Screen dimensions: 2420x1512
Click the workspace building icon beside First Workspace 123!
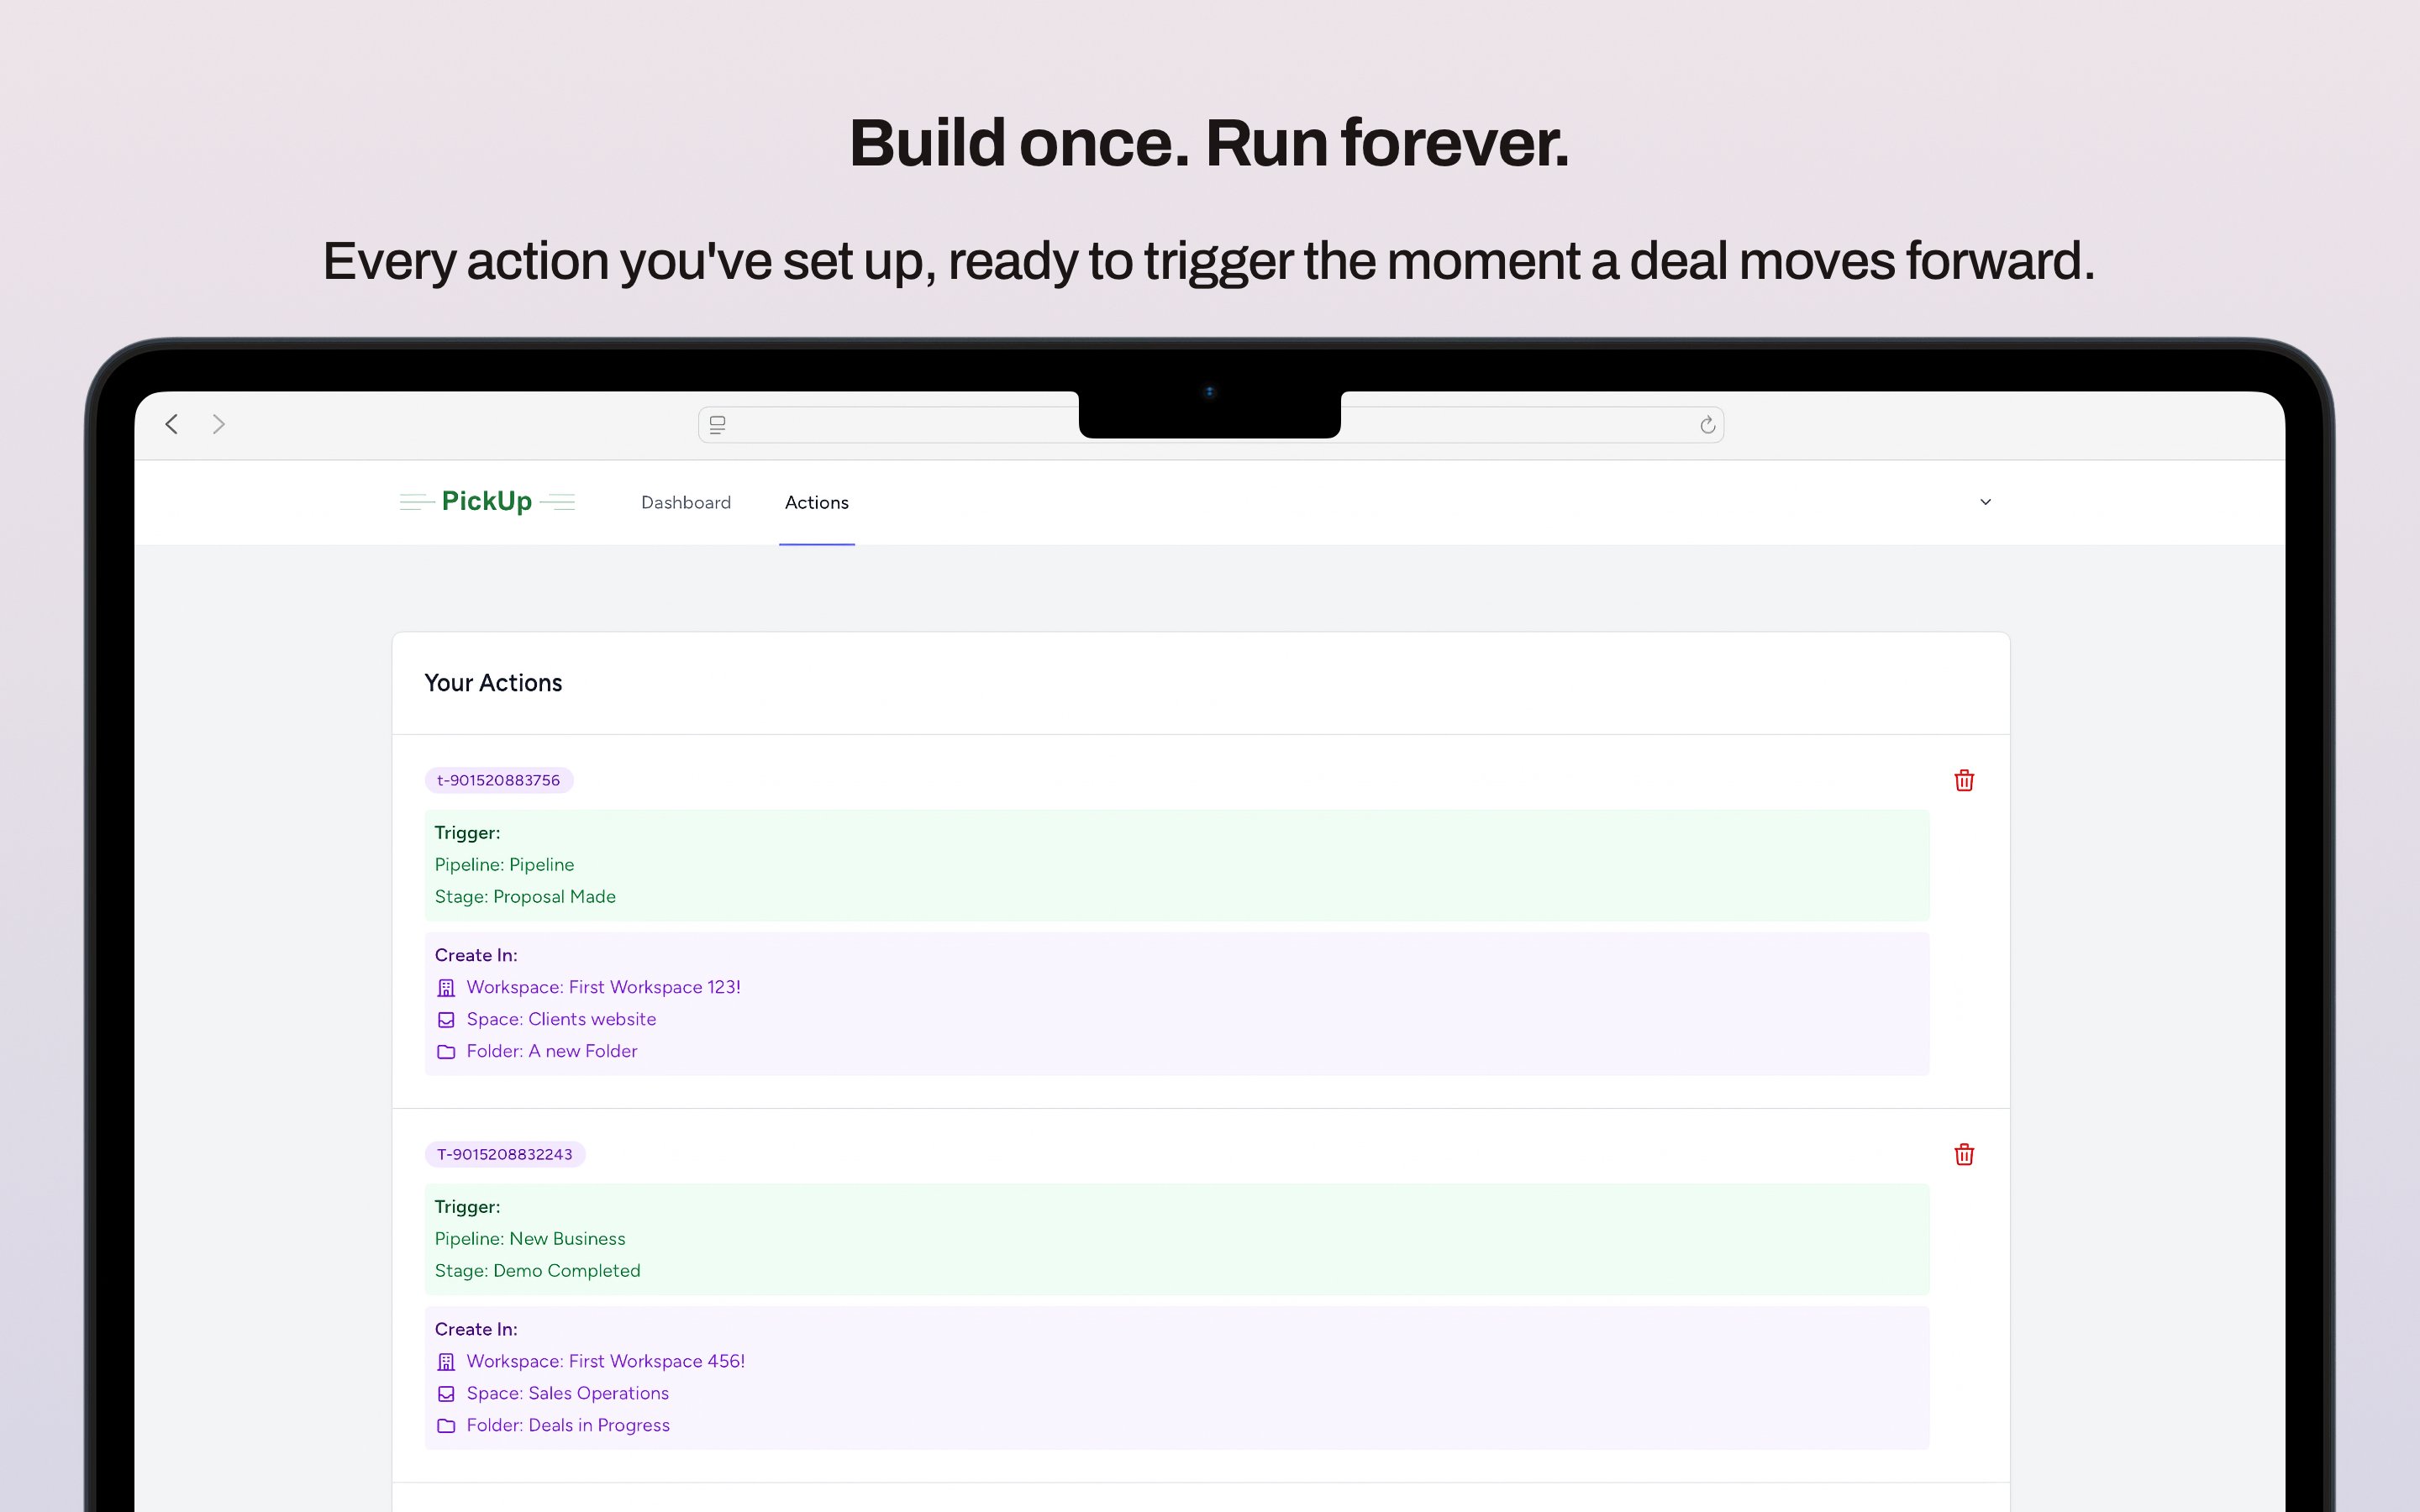(446, 988)
